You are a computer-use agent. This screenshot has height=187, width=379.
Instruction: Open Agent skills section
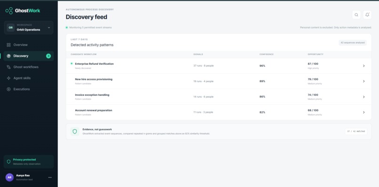coord(29,78)
